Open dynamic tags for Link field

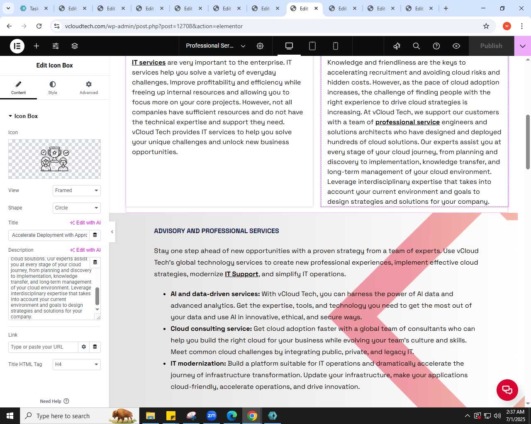coord(95,347)
